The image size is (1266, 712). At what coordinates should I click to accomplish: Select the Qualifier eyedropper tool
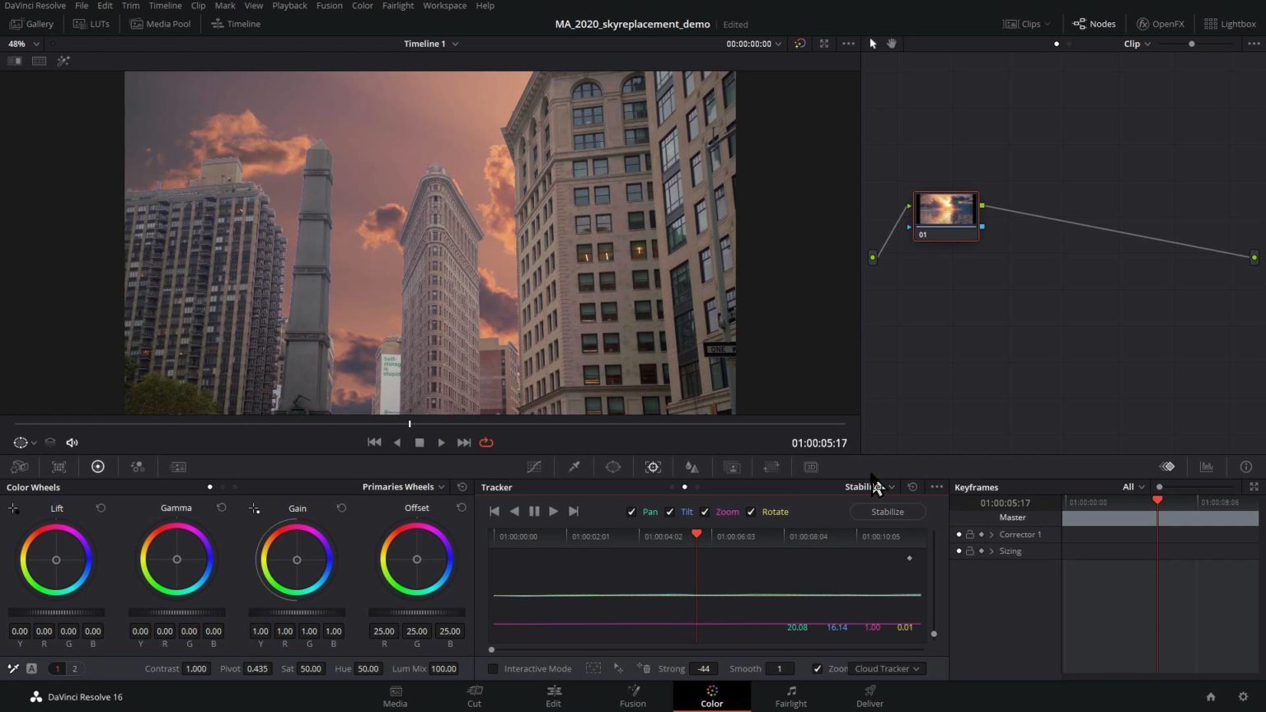(x=574, y=466)
